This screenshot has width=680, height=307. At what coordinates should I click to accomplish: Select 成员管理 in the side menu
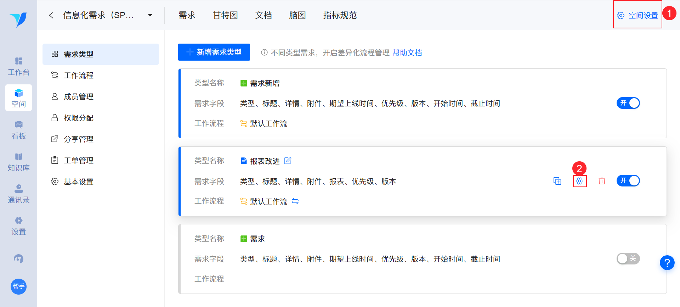[101, 97]
